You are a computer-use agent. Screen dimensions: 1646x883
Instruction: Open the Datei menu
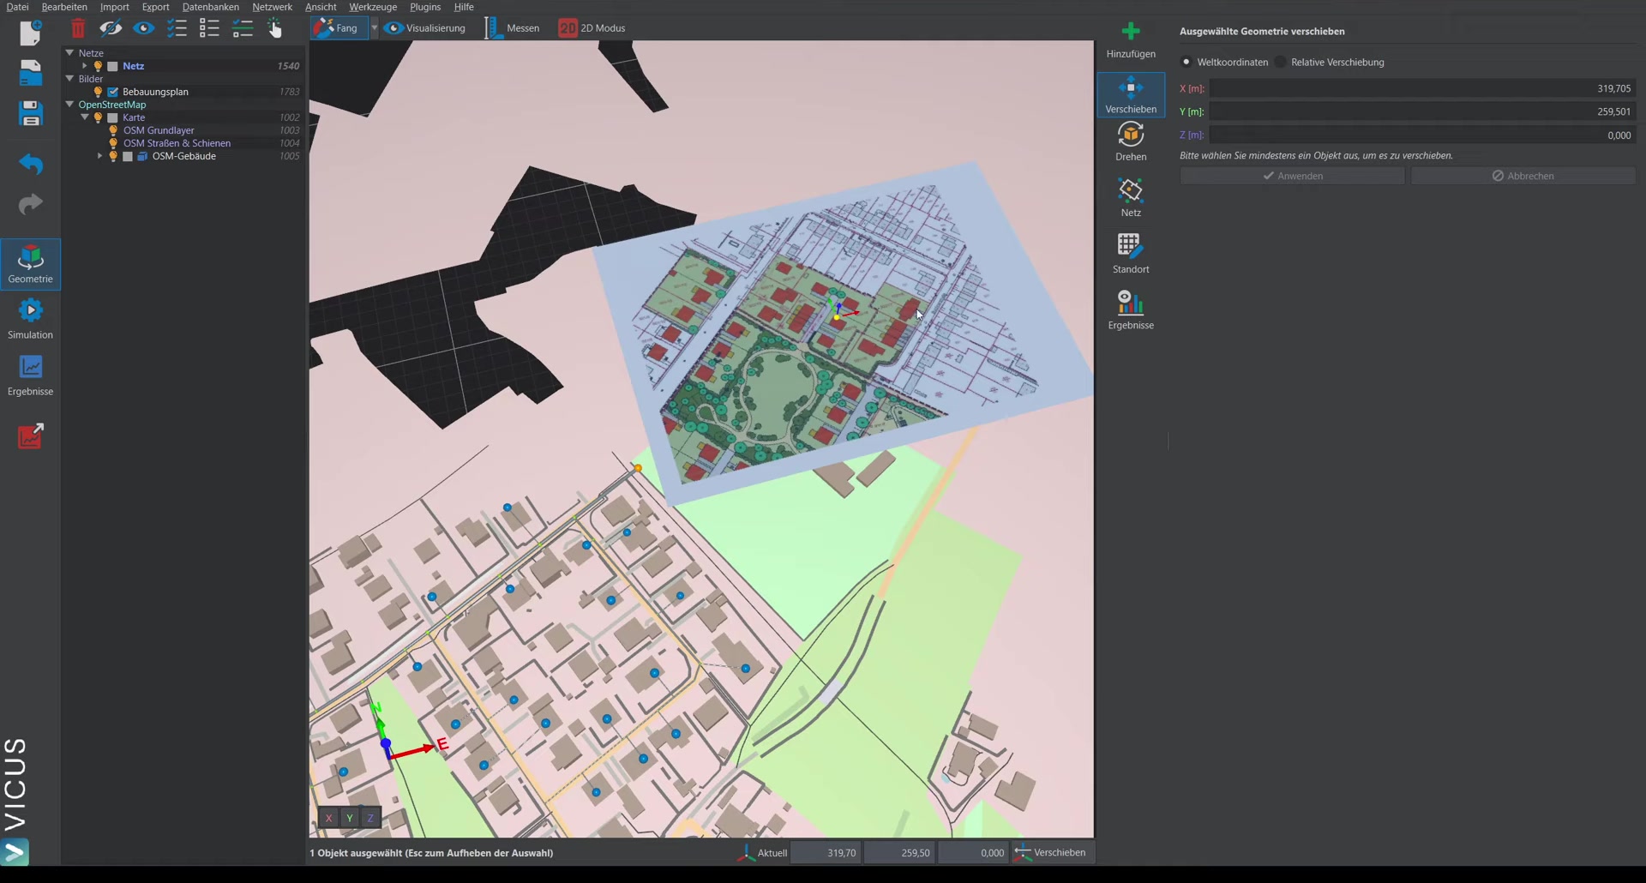pos(17,7)
